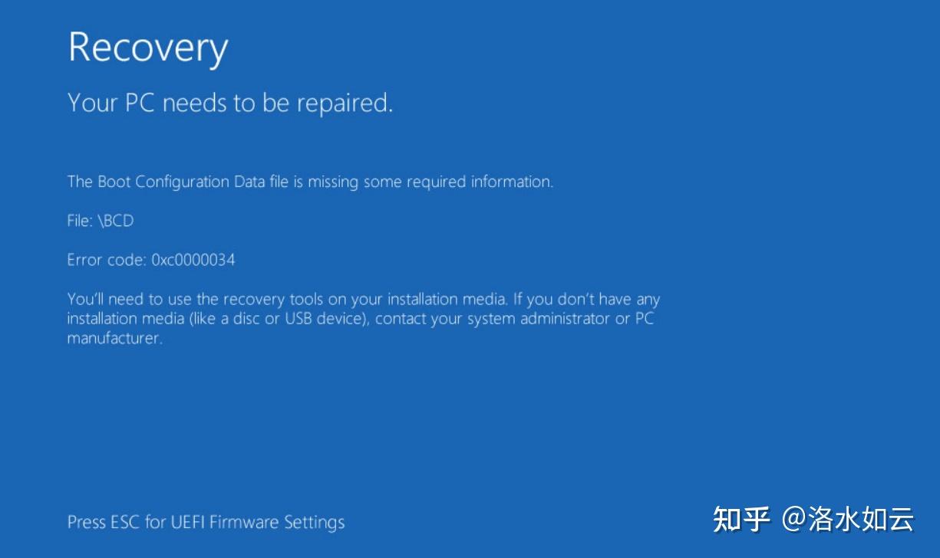Image resolution: width=940 pixels, height=558 pixels.
Task: Click the "ESC" key name in the footer
Action: [x=125, y=522]
